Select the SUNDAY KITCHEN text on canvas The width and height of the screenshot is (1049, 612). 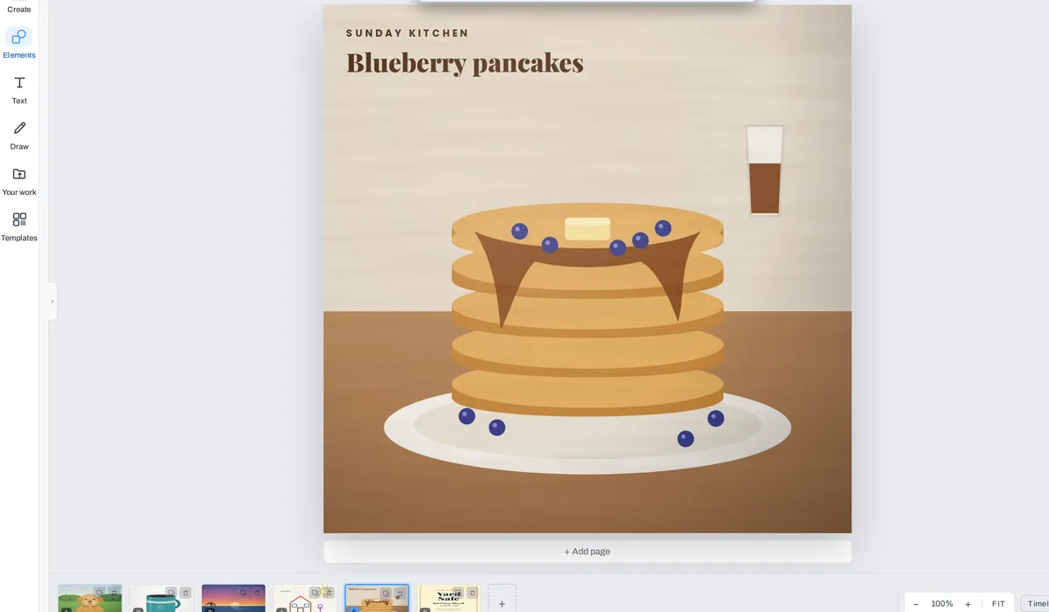tap(407, 33)
